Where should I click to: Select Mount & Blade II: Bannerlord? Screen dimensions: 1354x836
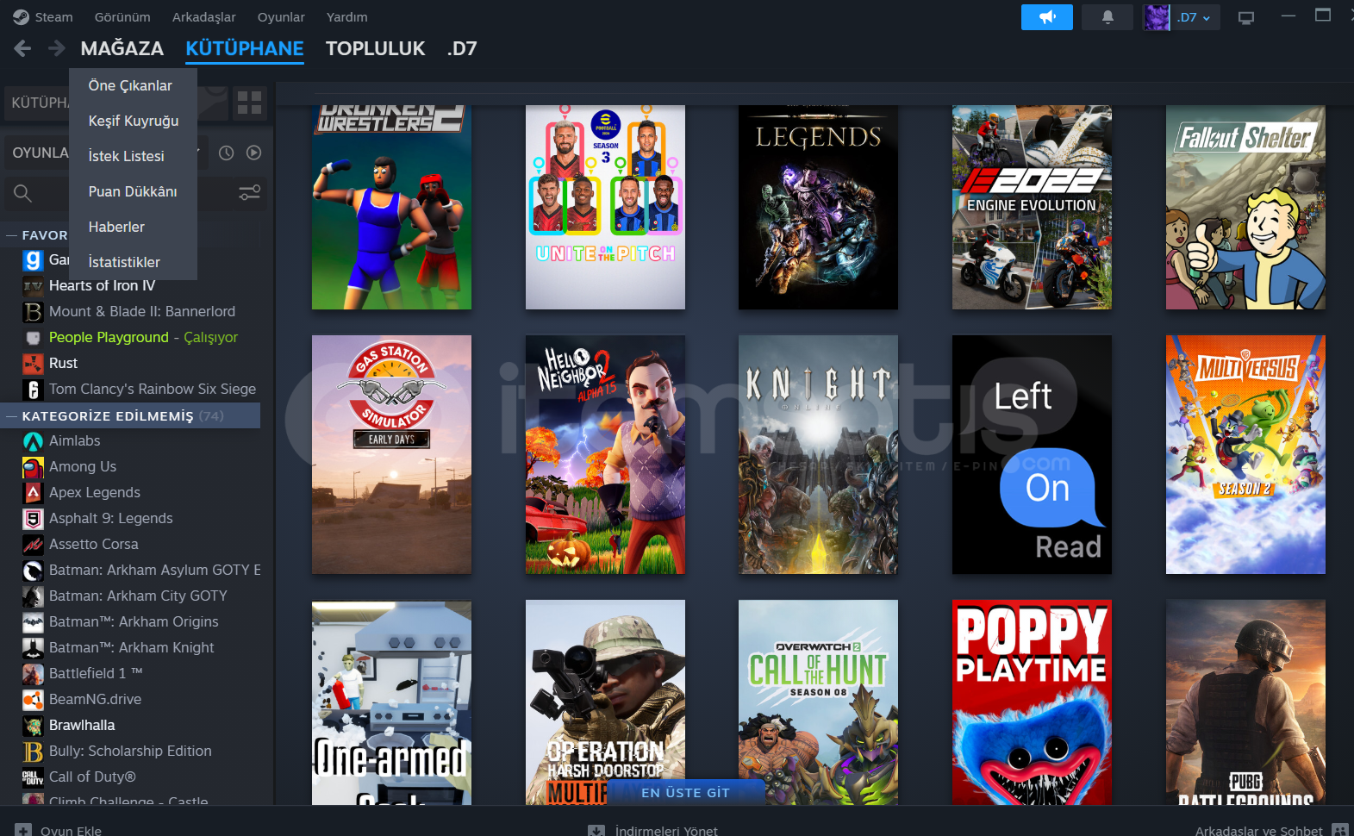click(x=142, y=311)
